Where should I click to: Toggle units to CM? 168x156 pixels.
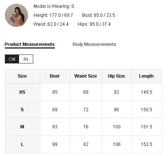[12, 59]
